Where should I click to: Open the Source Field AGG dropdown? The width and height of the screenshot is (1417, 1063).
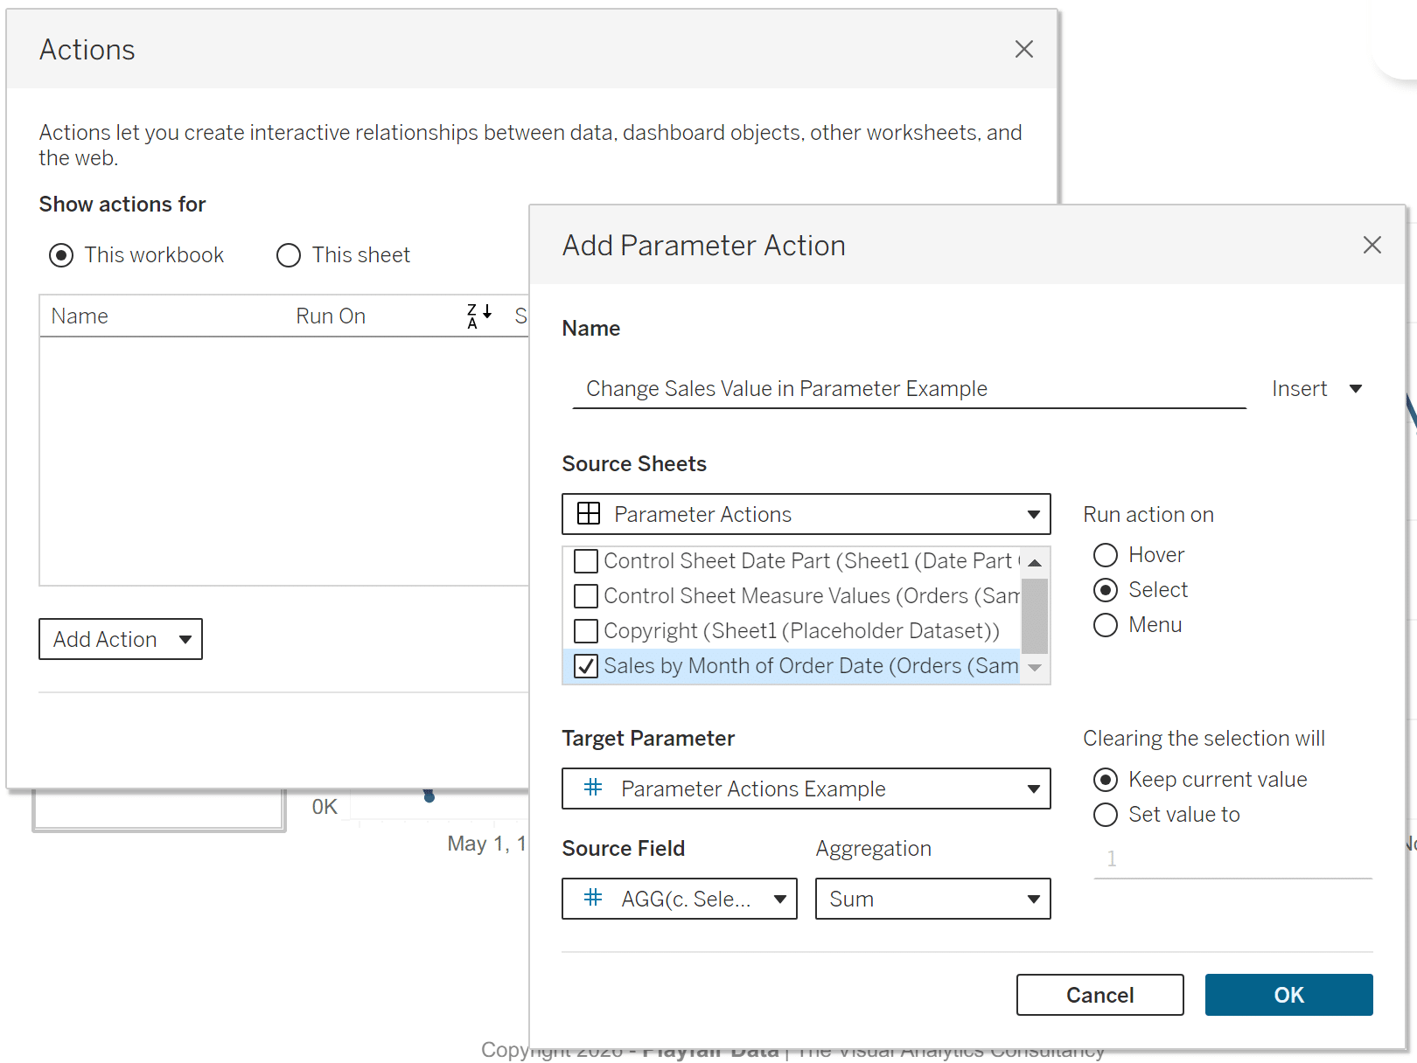(x=680, y=899)
